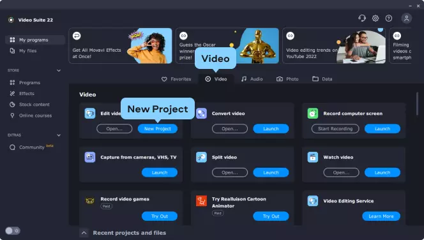Click the Edit video program icon

pyautogui.click(x=90, y=113)
